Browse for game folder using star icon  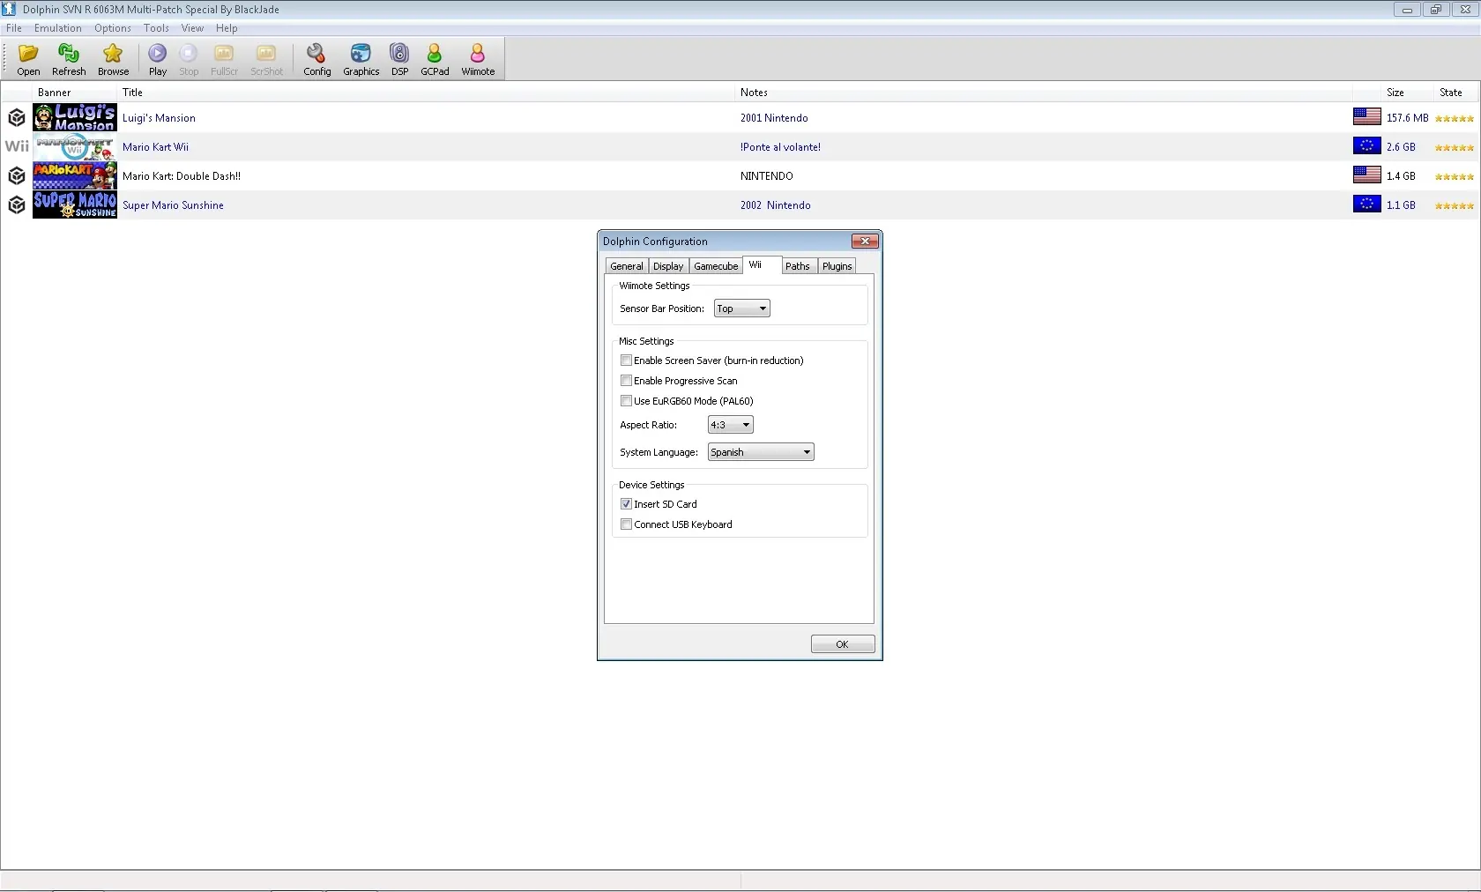click(x=113, y=60)
